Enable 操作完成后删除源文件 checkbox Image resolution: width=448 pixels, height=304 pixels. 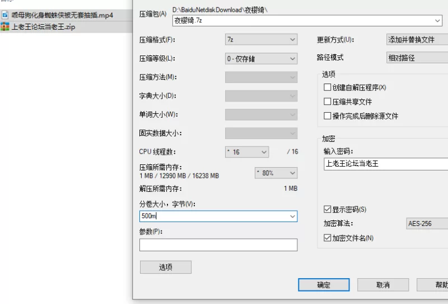[x=327, y=116]
